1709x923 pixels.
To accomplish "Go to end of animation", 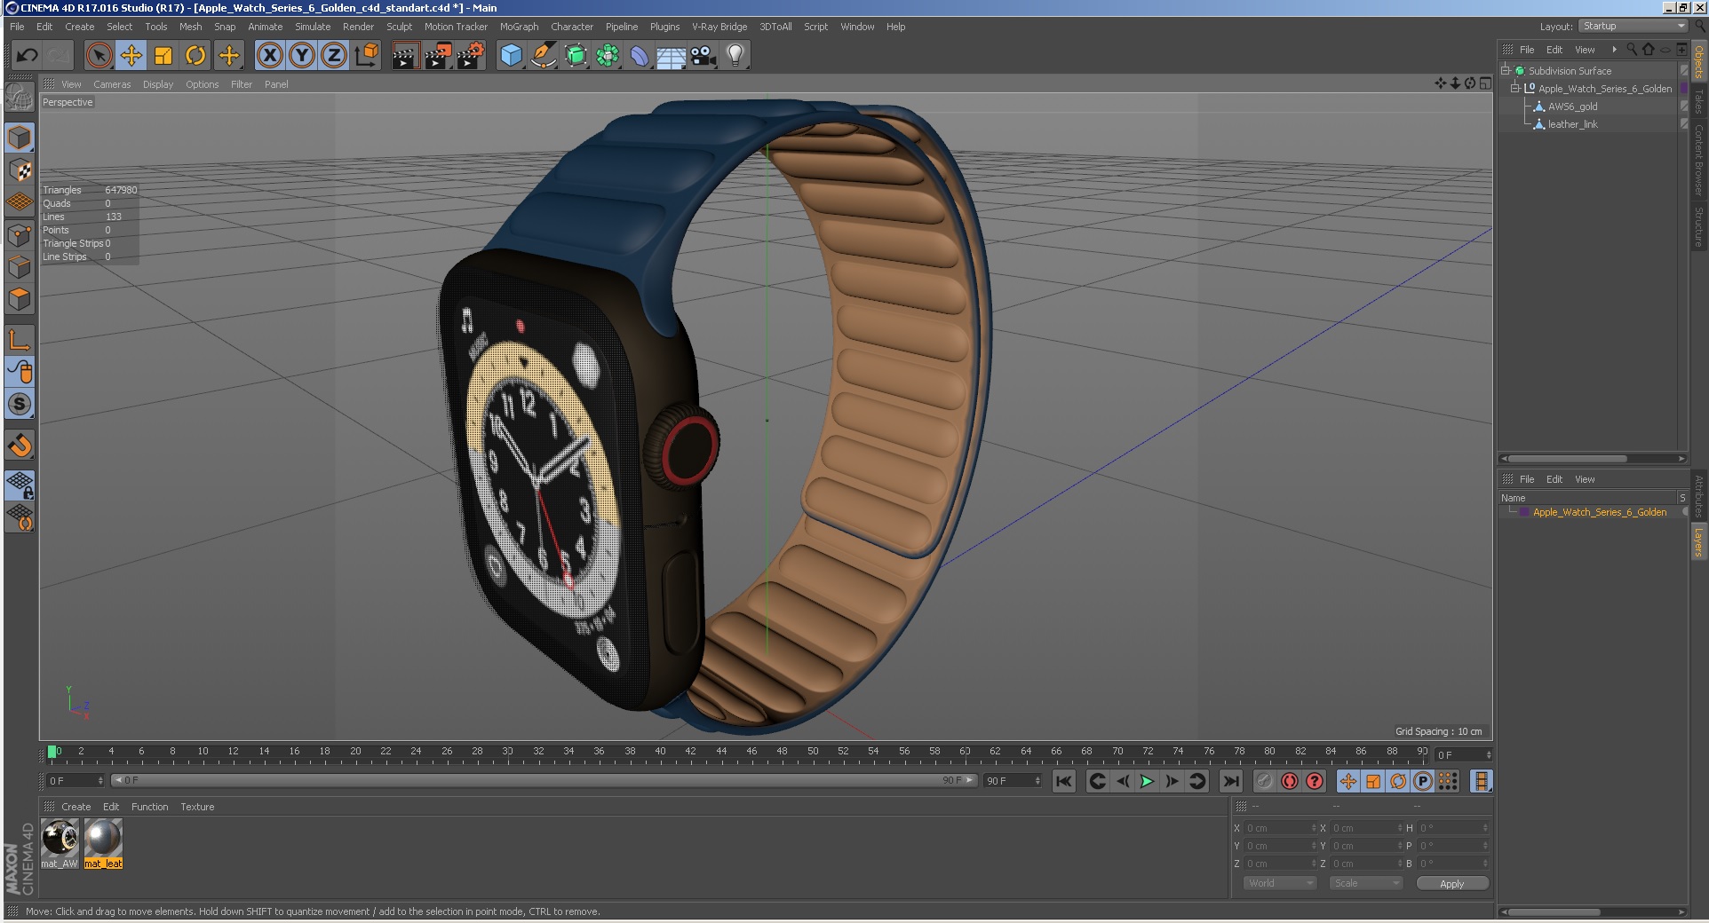I will point(1230,781).
